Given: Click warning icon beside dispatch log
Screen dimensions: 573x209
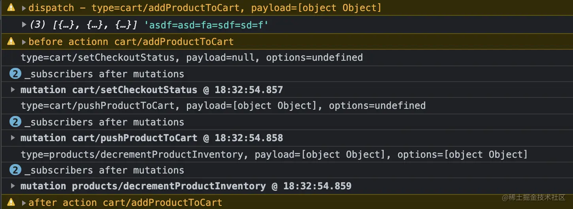Looking at the screenshot, I should tap(11, 8).
